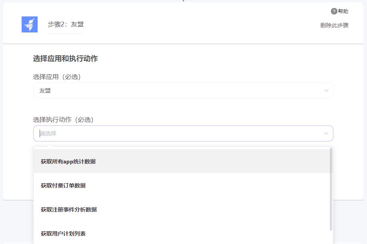Select 获取所有app统计数据 option
This screenshot has width=367, height=244.
coord(182,161)
